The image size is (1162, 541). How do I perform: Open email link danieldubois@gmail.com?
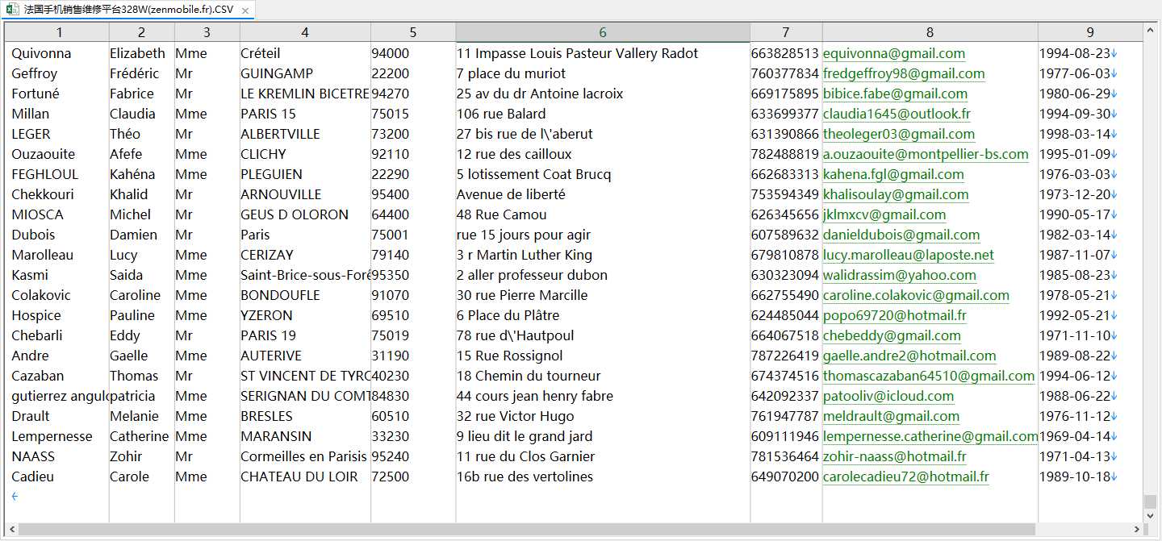click(x=901, y=235)
